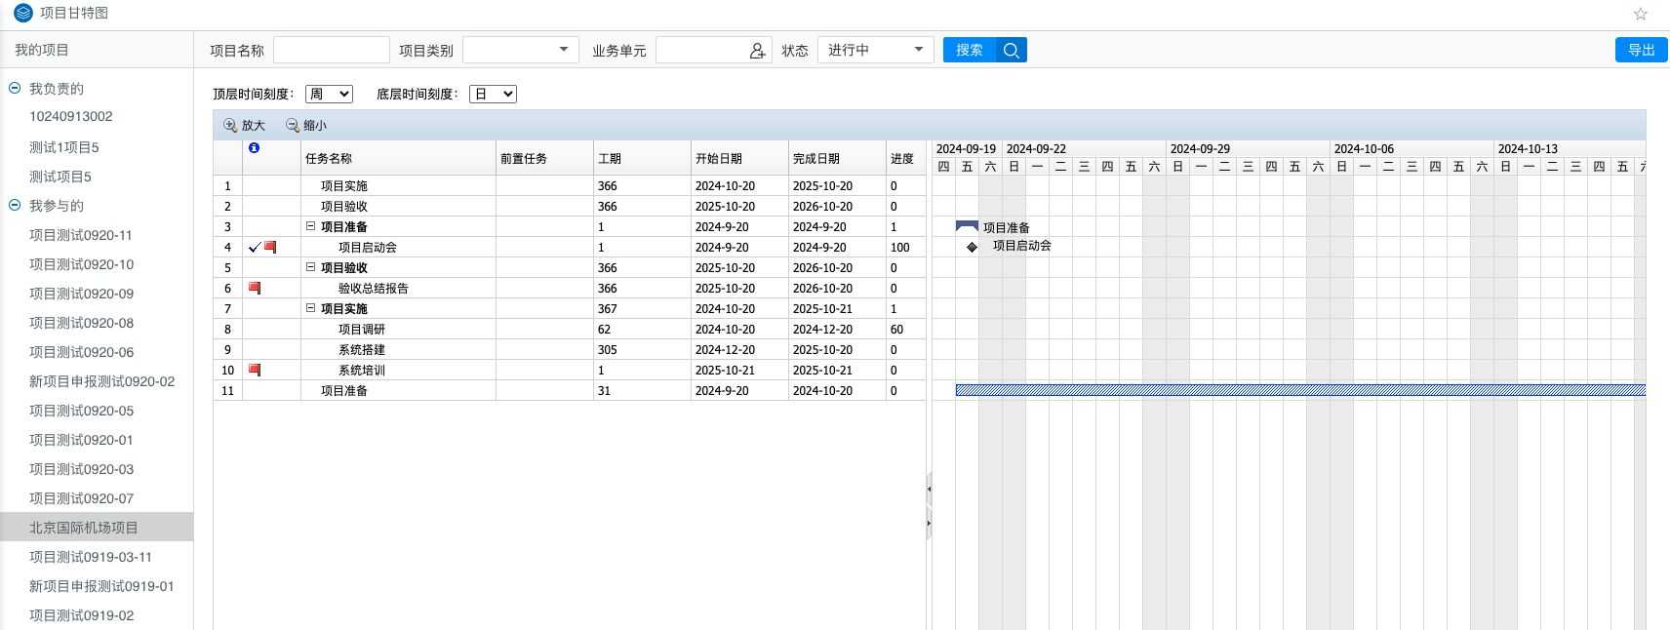Collapse the 我参与的 tree group
This screenshot has height=630, width=1670.
click(15, 205)
